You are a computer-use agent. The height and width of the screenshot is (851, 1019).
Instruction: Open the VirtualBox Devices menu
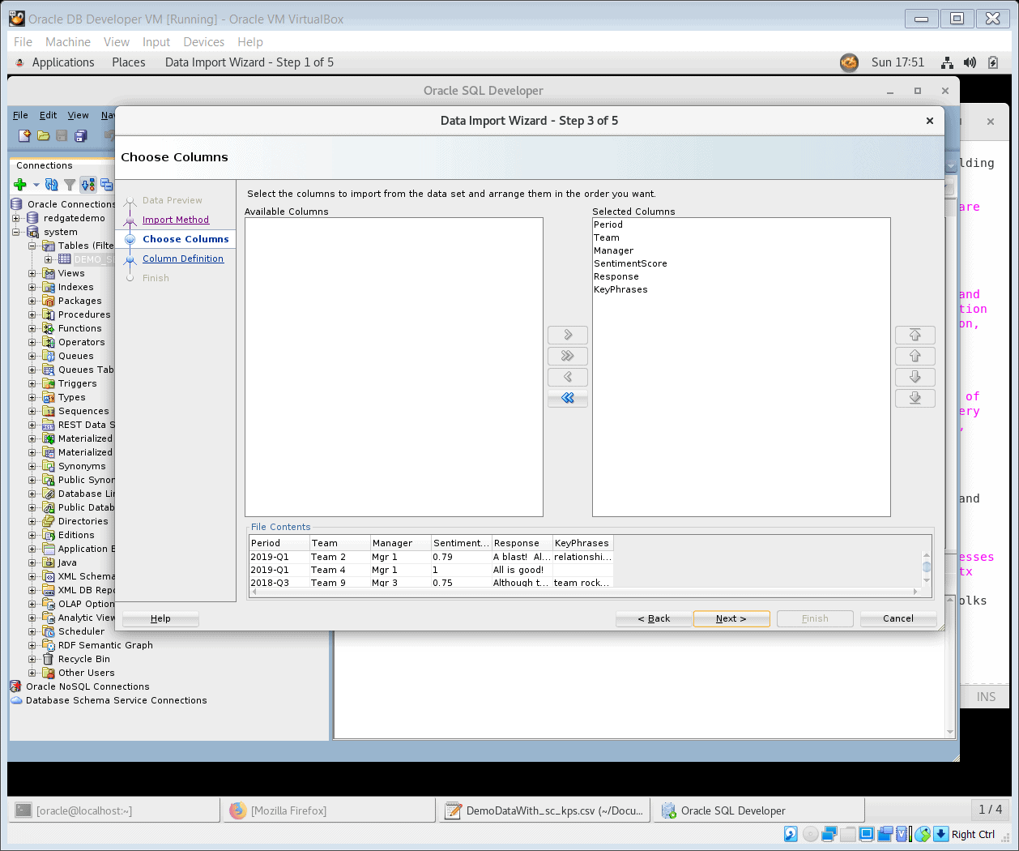click(203, 42)
